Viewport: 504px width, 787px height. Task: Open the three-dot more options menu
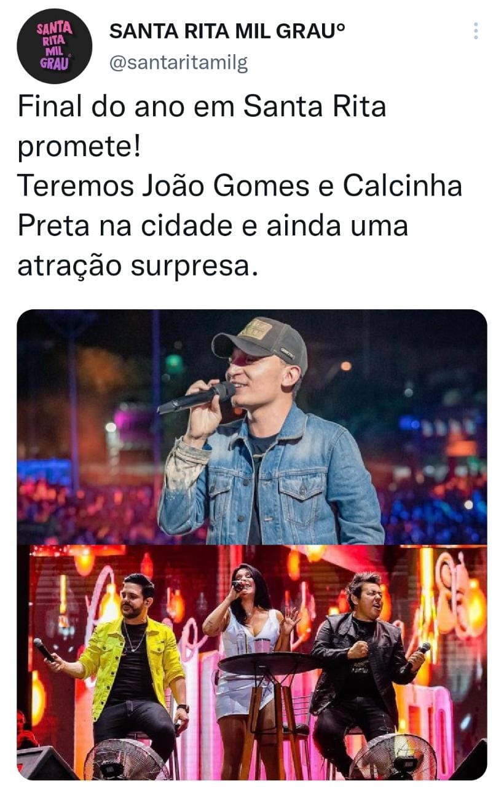pos(476,31)
